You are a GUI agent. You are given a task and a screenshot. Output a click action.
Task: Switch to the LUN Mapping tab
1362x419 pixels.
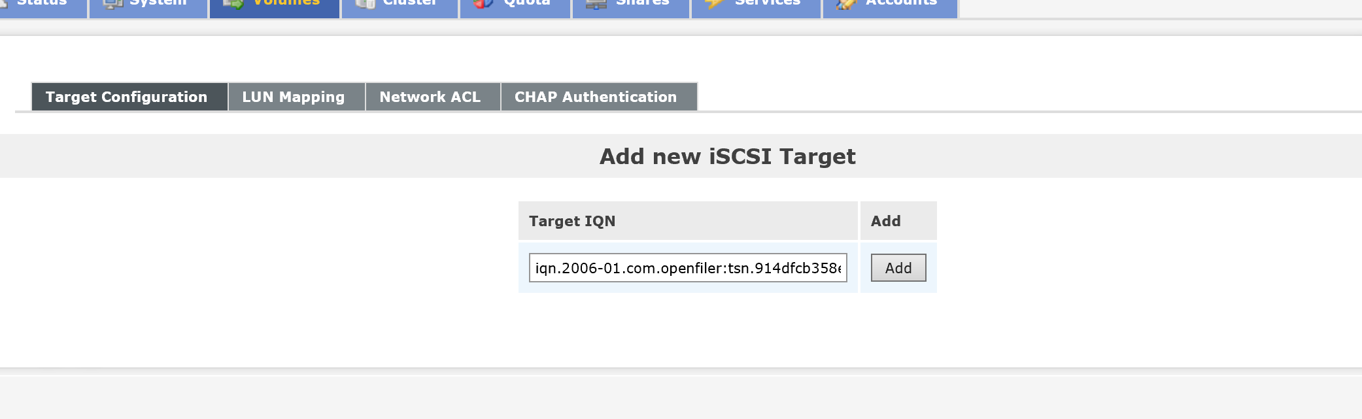coord(293,97)
